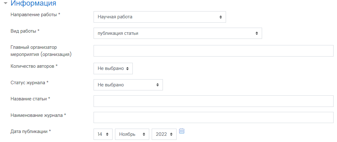This screenshot has width=337, height=142.
Task: Open the Статус журнала dropdown
Action: click(128, 85)
